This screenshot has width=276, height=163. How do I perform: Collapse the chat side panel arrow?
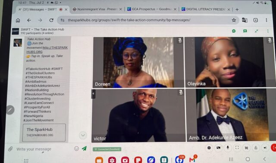(94, 94)
